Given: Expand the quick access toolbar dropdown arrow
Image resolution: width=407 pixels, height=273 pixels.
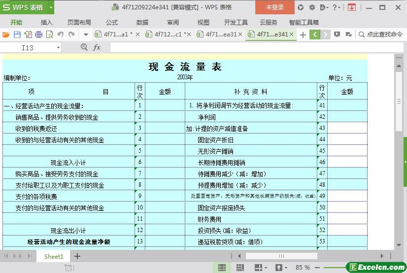Looking at the screenshot, I should pyautogui.click(x=85, y=34).
